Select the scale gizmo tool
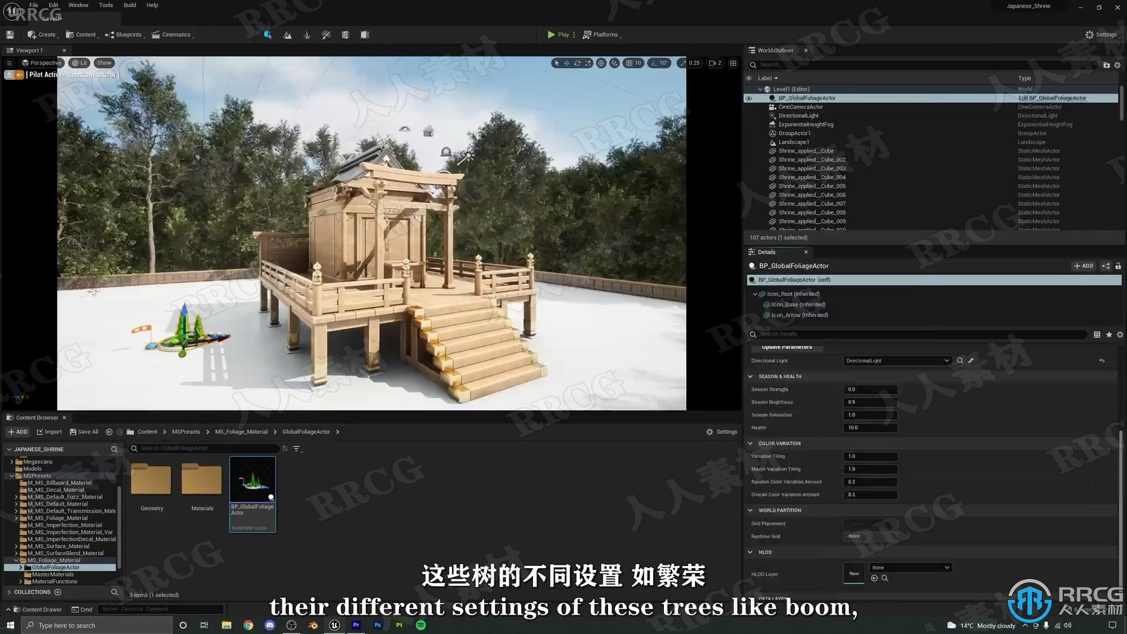This screenshot has height=634, width=1127. tap(588, 63)
